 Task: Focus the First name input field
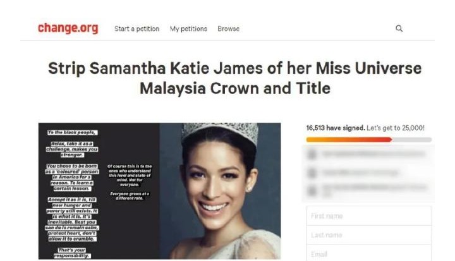tap(369, 215)
